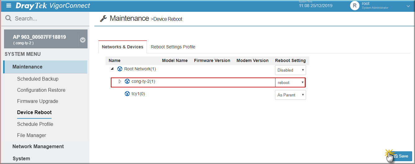
Task: Click the Maintenance wrench icon
Action: click(x=103, y=19)
